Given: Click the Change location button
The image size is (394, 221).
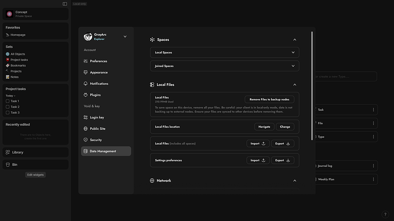Looking at the screenshot, I should coord(285,127).
